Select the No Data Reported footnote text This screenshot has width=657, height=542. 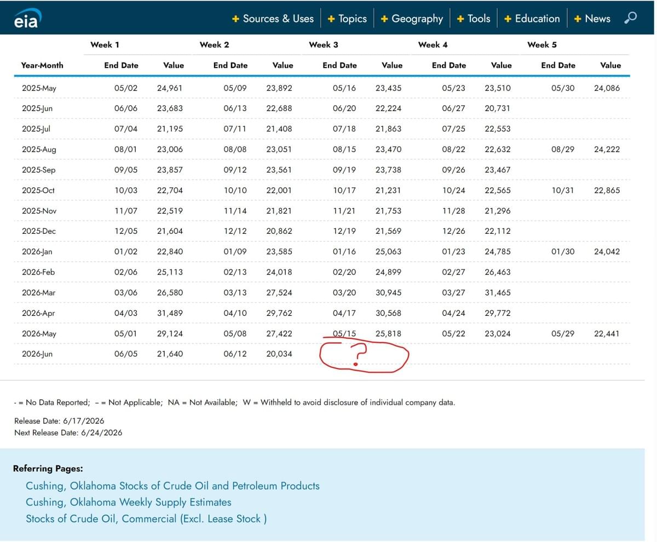[x=52, y=402]
